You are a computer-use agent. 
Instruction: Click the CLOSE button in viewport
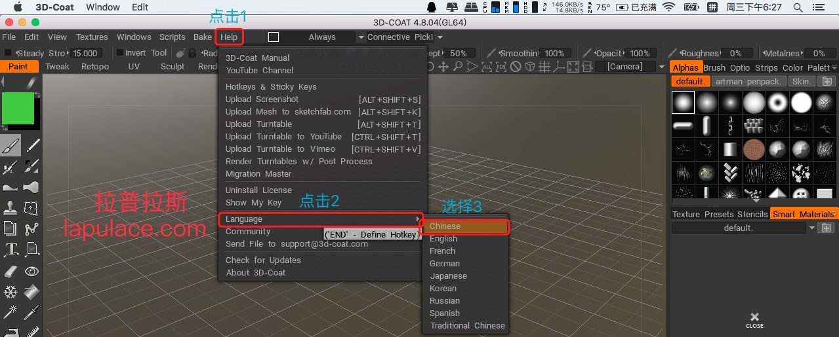coord(754,320)
